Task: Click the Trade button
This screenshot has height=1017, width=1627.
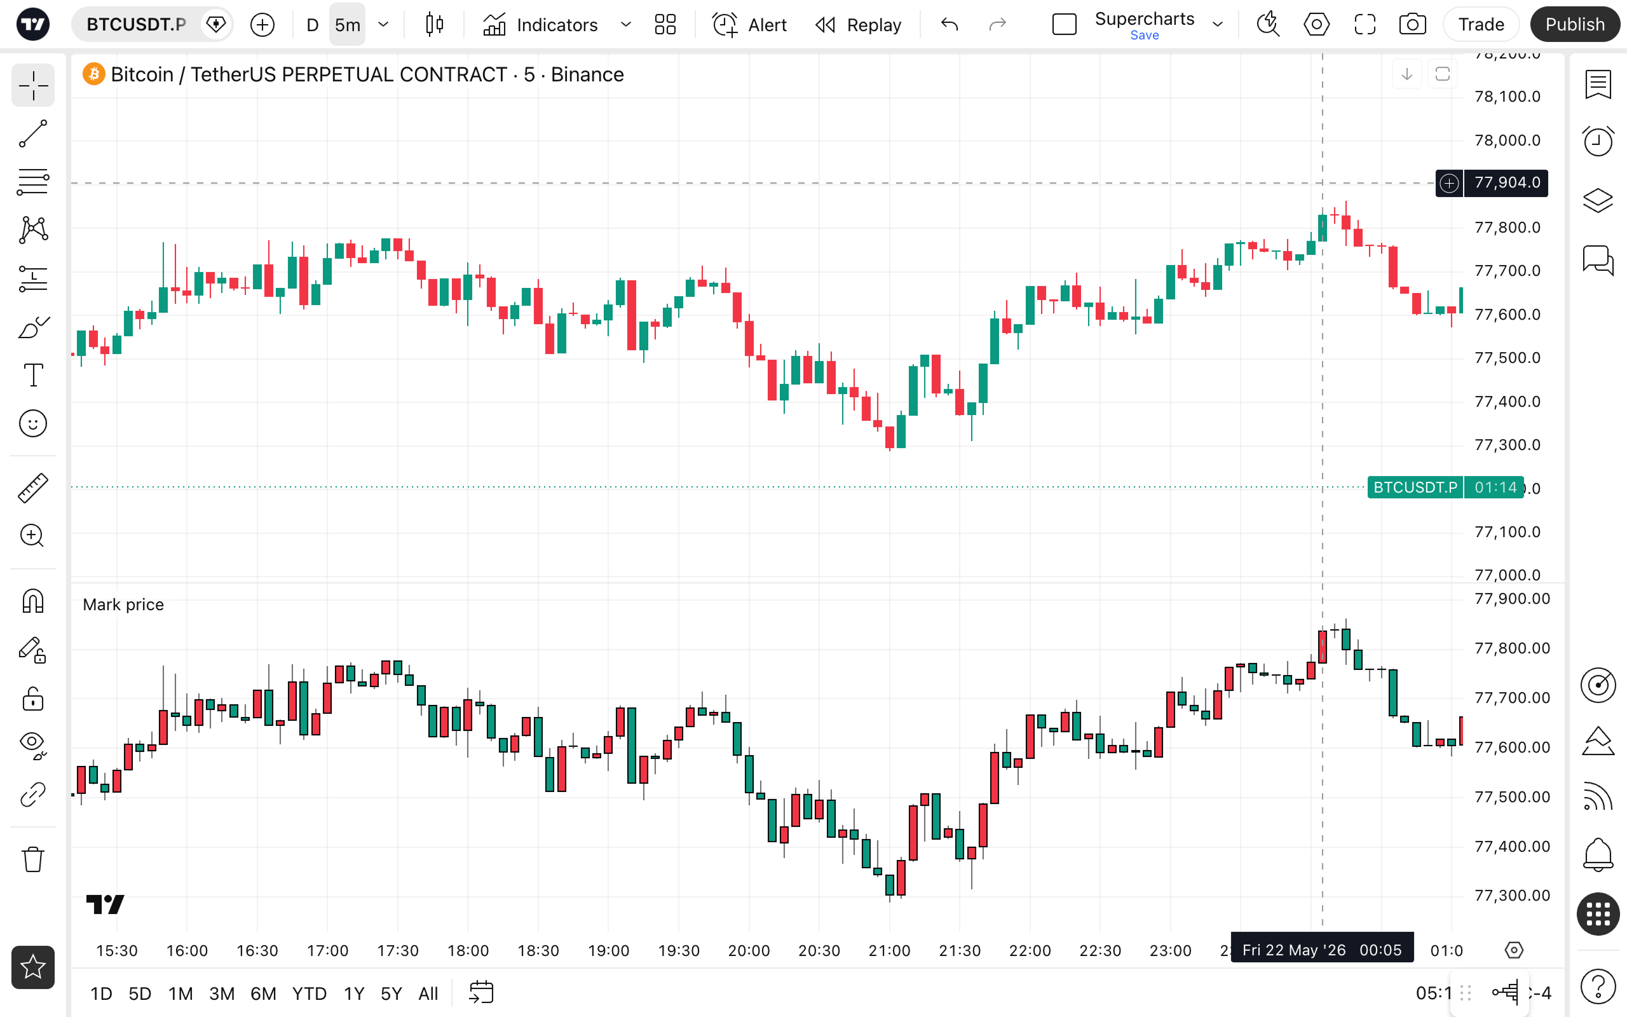Action: point(1480,25)
